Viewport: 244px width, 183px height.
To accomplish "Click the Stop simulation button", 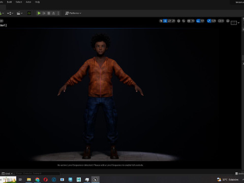I will [x=49, y=13].
